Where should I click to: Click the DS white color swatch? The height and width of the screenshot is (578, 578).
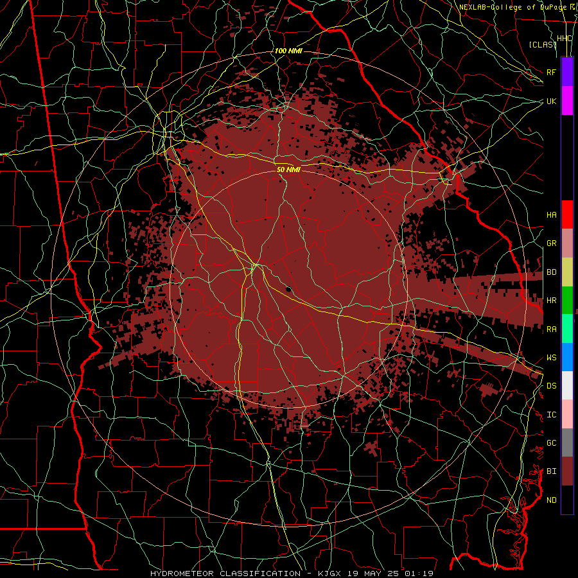[567, 385]
